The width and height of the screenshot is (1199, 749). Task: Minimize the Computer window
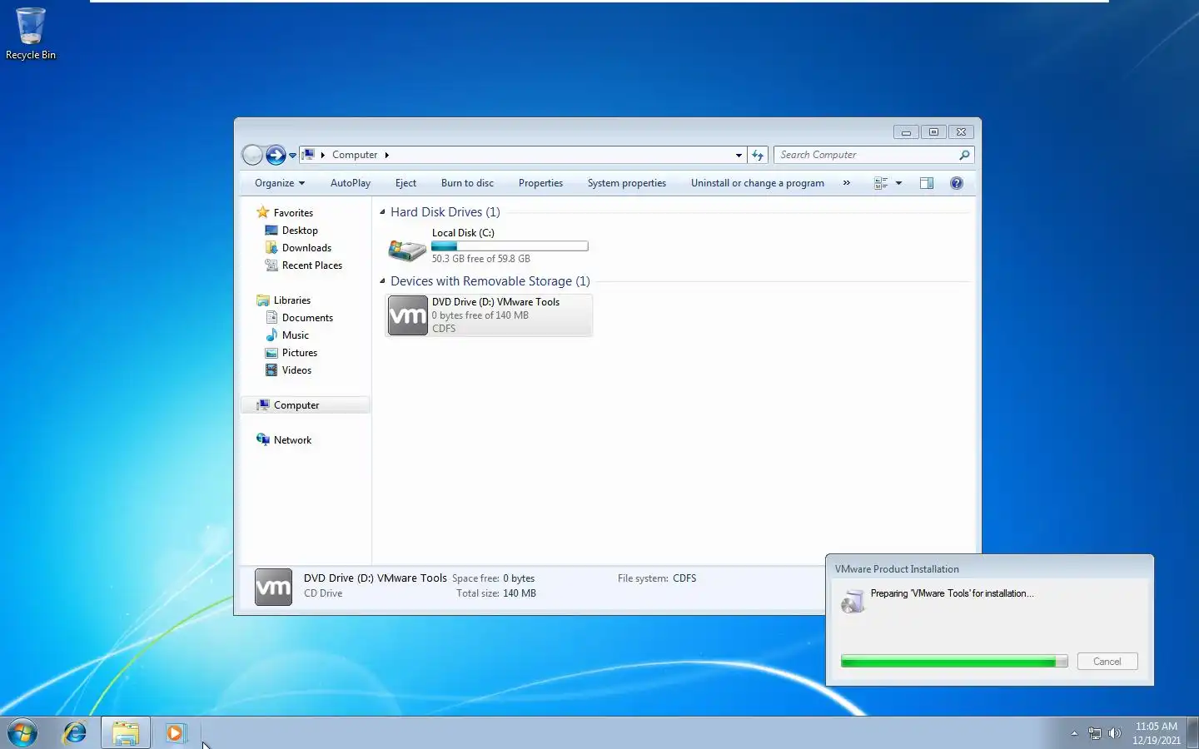click(906, 132)
